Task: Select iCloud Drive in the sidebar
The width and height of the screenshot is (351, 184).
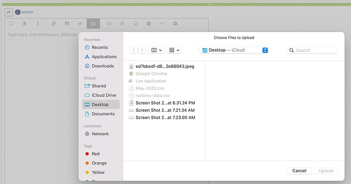Action: pyautogui.click(x=101, y=95)
